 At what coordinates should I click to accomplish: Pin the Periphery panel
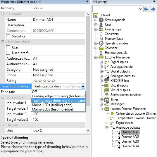(154, 2)
